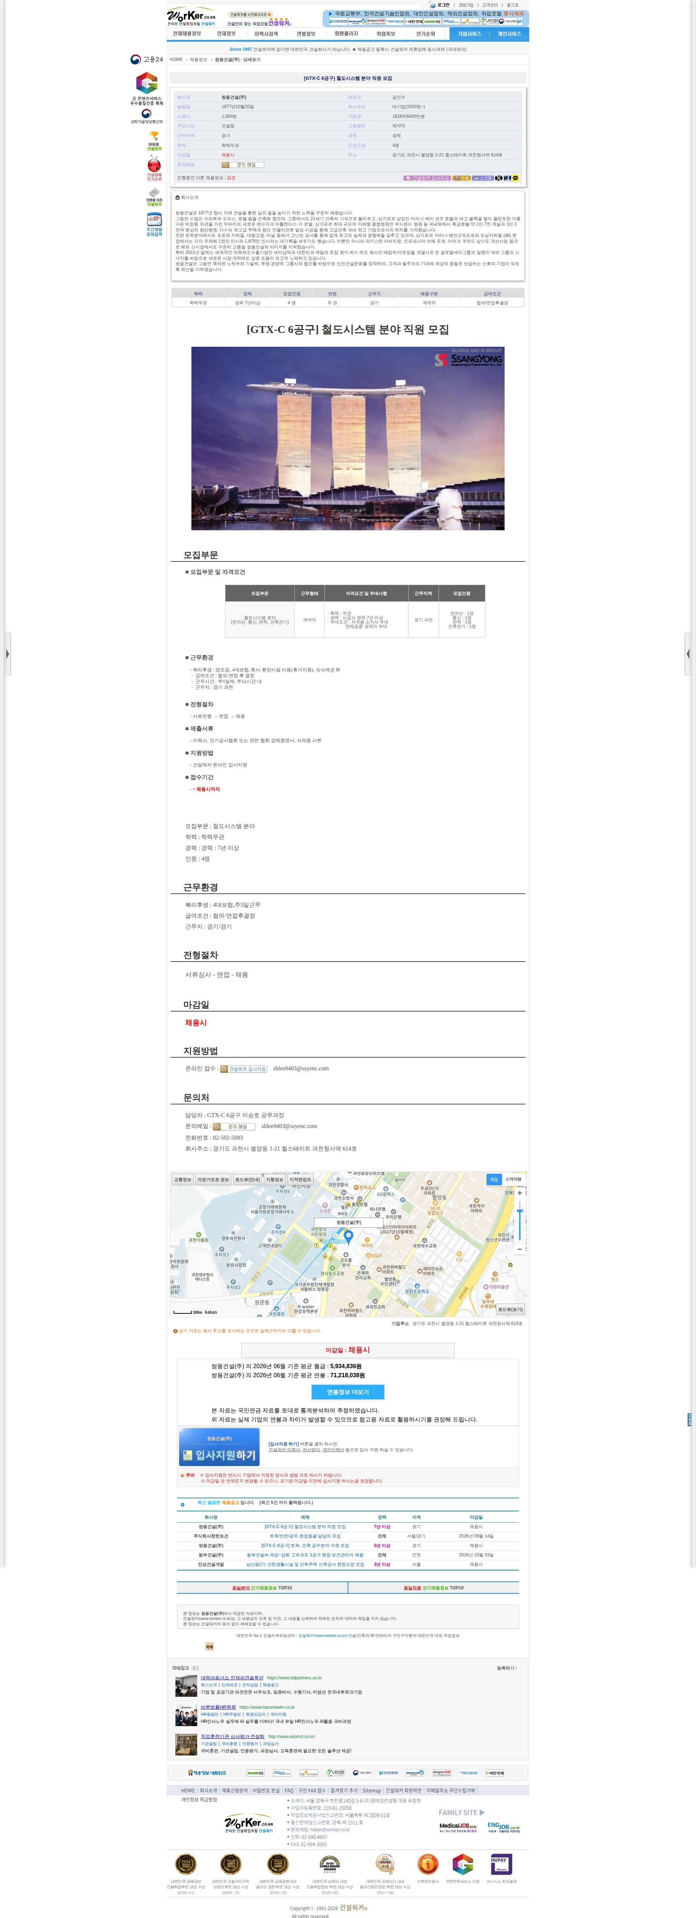This screenshot has width=696, height=1918.
Task: Click the 자전거도로 정보 map button
Action: [213, 1180]
